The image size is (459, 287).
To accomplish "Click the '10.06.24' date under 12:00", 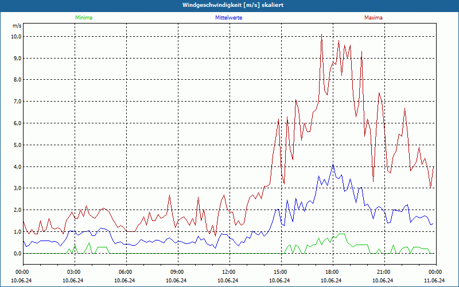I will click(228, 280).
